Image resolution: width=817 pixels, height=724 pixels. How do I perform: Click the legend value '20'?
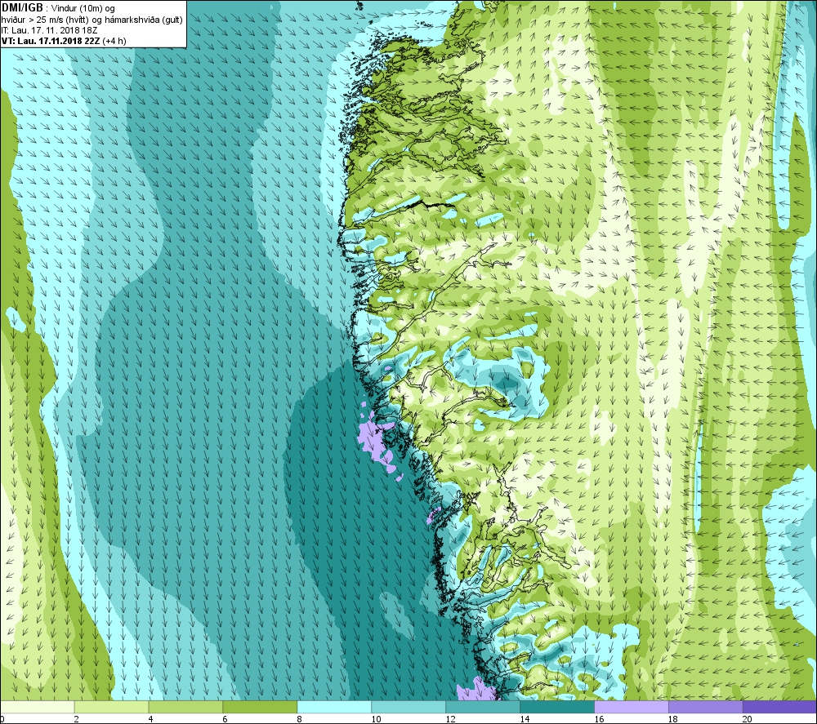(x=748, y=719)
